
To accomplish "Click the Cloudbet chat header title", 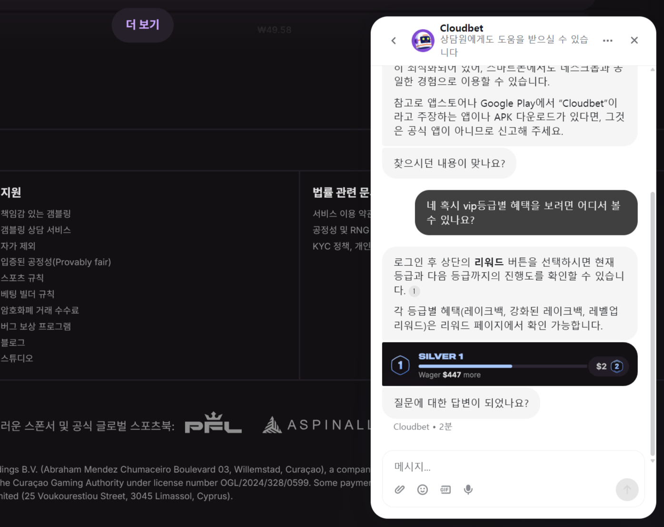I will click(461, 28).
